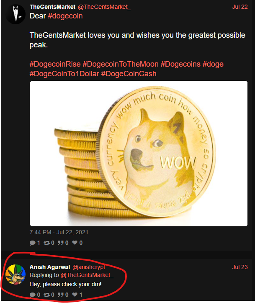Open Anish Agarwal's profile avatar

pos(15,275)
